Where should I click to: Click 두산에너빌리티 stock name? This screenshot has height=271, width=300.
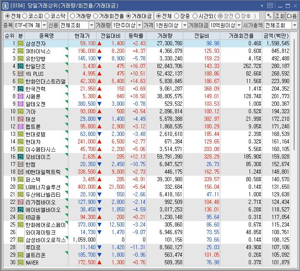coord(43,195)
